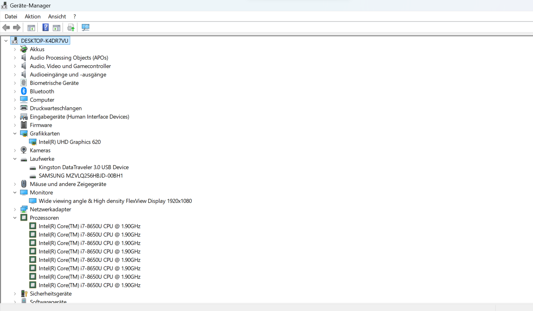Open the ? help menu
The image size is (533, 311).
click(x=74, y=16)
